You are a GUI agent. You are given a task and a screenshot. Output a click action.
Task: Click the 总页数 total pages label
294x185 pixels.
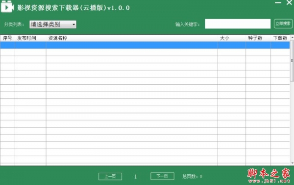192,176
